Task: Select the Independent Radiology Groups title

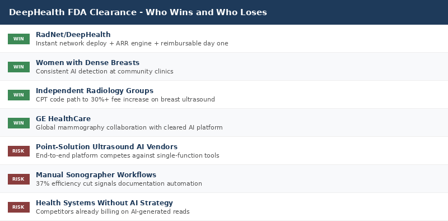Action: click(x=95, y=91)
